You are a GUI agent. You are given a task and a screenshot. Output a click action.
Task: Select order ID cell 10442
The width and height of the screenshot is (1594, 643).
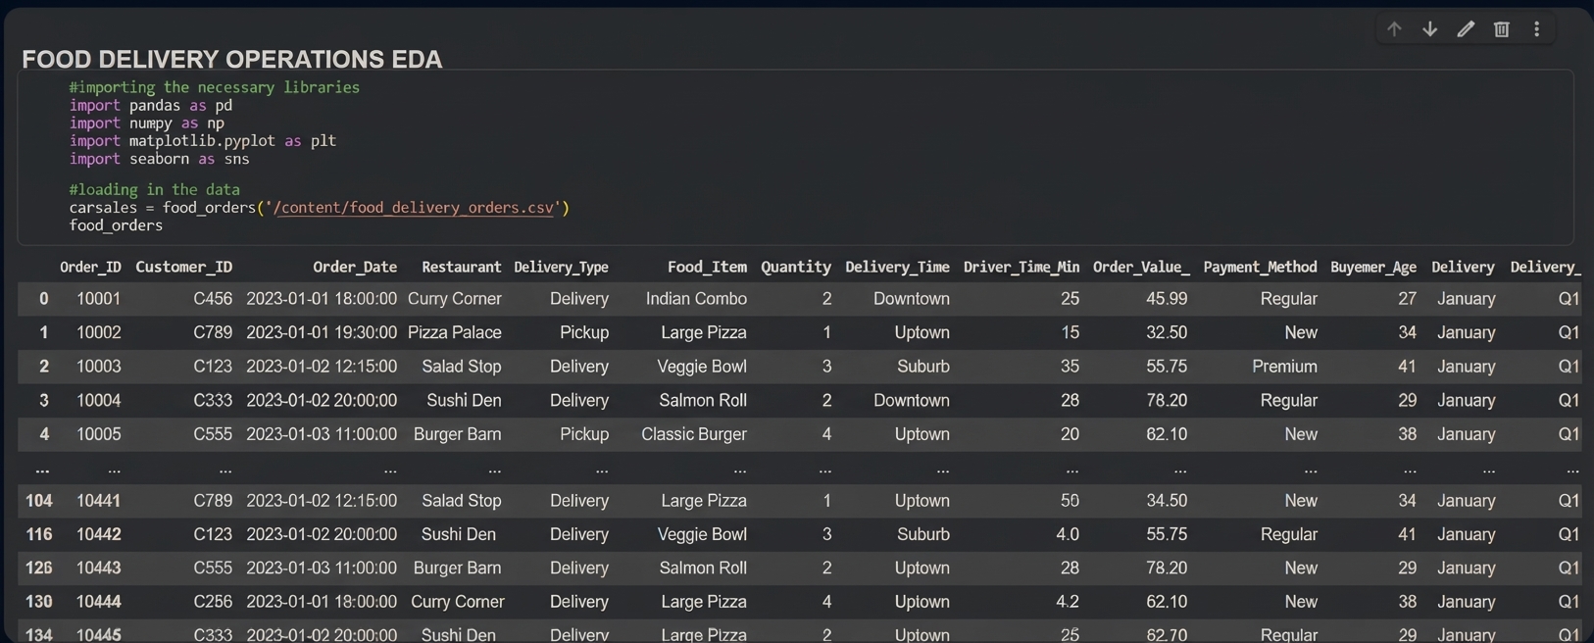pyautogui.click(x=98, y=534)
